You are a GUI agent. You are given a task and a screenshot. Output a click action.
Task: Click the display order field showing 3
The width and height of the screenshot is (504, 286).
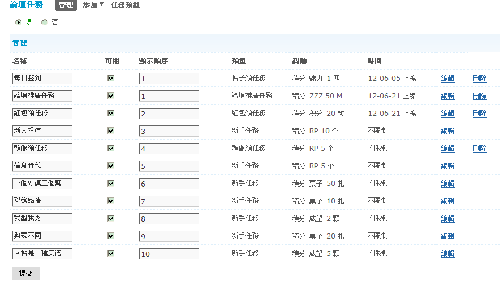(169, 131)
